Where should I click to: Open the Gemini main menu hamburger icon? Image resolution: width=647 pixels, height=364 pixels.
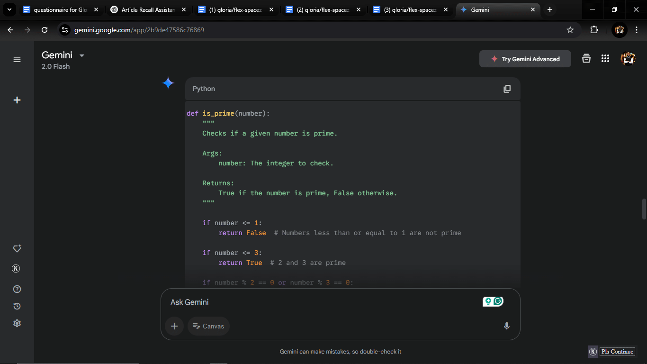tap(17, 60)
